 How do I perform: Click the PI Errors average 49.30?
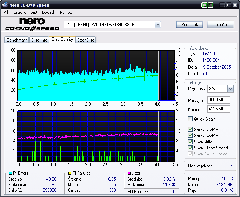pyautogui.click(x=51, y=179)
